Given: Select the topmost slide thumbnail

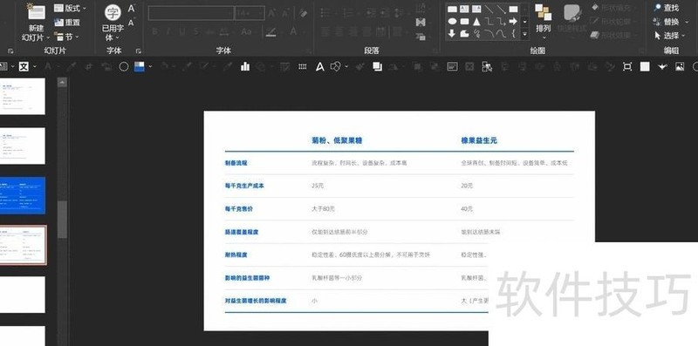Looking at the screenshot, I should 23,96.
